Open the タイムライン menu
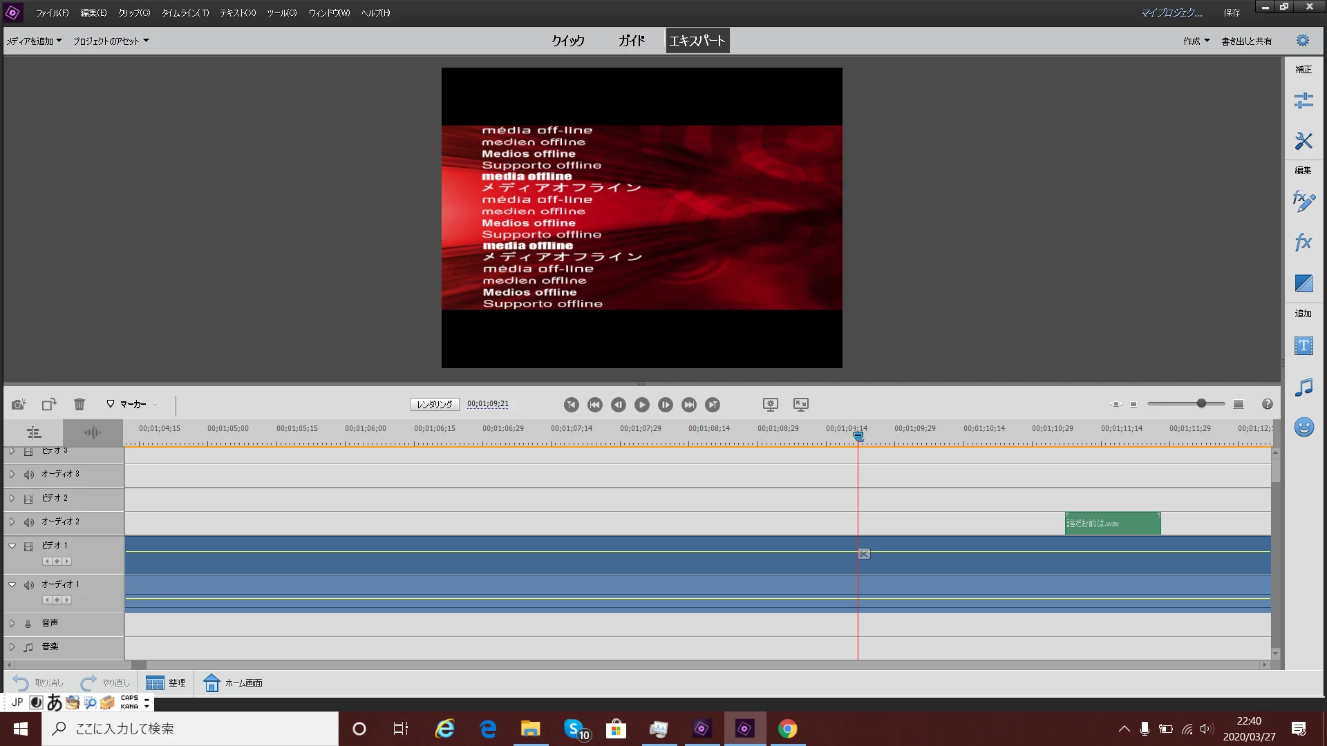The image size is (1327, 746). tap(185, 12)
